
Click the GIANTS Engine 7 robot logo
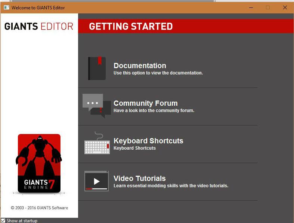click(x=39, y=163)
